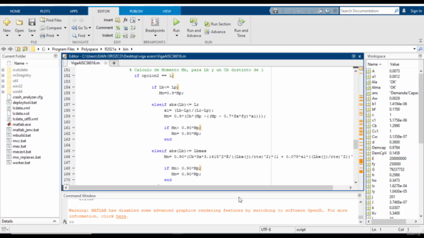Click the editor vertical scrollbar thumb
Image resolution: width=424 pixels, height=238 pixels.
356,144
